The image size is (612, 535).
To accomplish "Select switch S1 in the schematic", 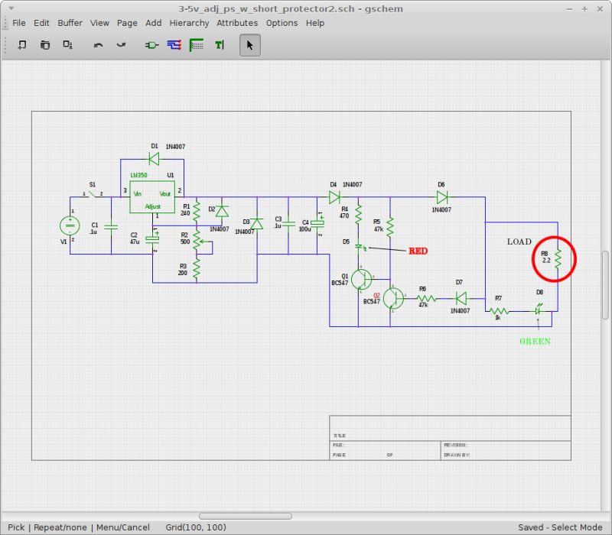I will [x=93, y=192].
